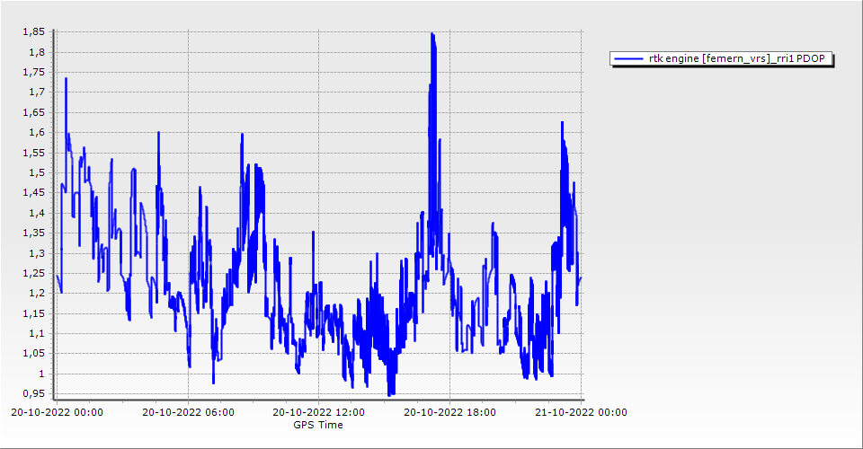Click the 20-10-2022 00:00 x-axis label
863x449 pixels.
click(57, 413)
